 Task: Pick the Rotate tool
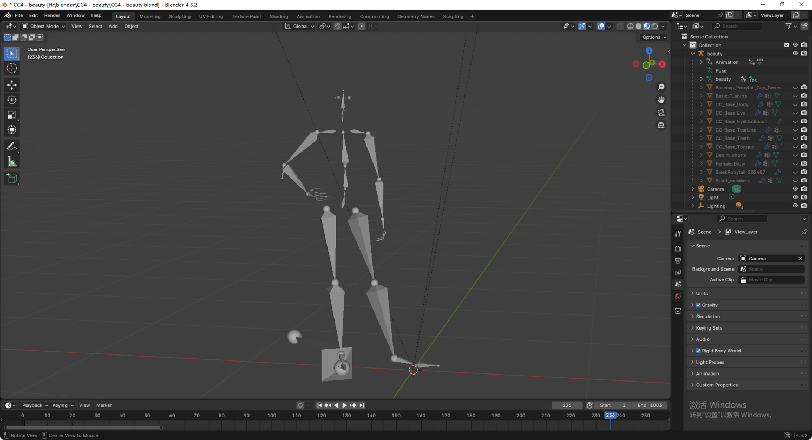[x=12, y=100]
